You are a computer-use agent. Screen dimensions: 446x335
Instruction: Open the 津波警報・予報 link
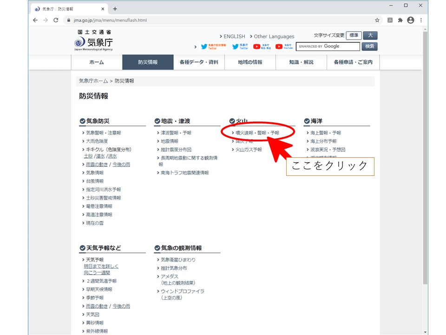click(176, 133)
